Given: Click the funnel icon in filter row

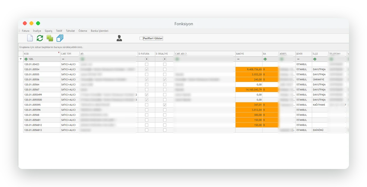Looking at the screenshot, I should [21, 59].
